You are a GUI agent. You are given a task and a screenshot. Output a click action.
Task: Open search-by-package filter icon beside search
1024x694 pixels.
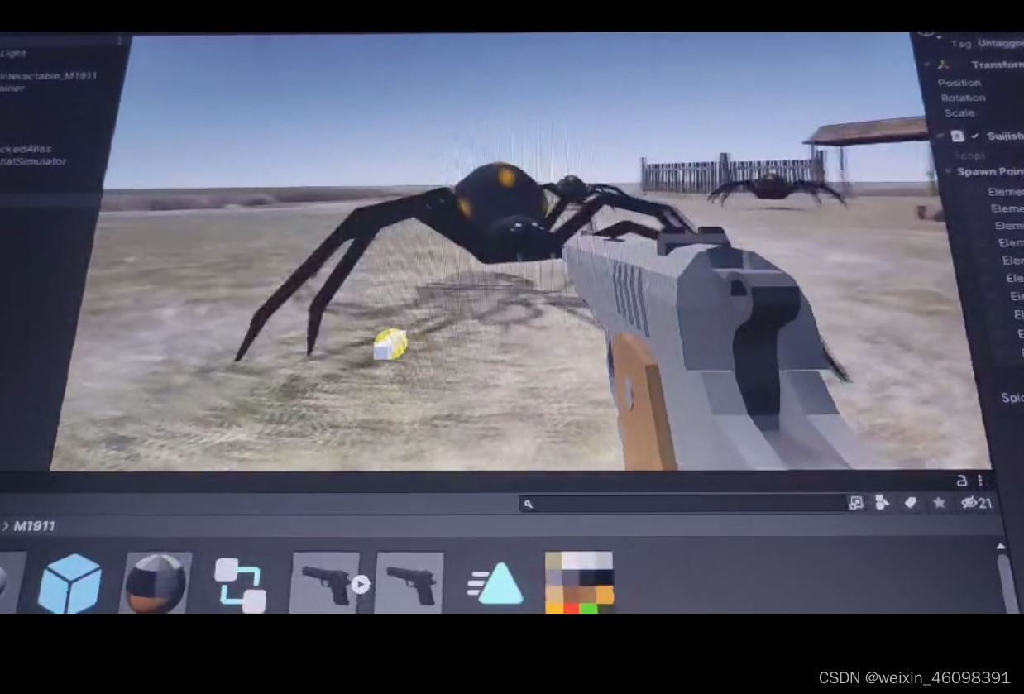coord(856,502)
